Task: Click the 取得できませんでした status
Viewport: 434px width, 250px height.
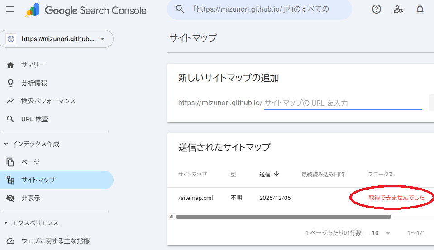Action: 396,198
